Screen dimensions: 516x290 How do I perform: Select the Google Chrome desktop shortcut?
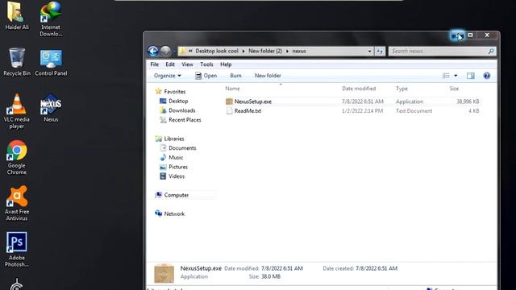16,157
